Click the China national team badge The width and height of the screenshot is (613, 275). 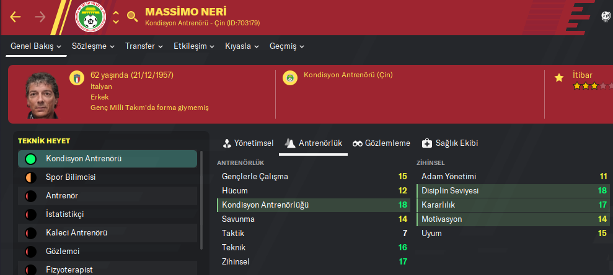click(x=90, y=17)
